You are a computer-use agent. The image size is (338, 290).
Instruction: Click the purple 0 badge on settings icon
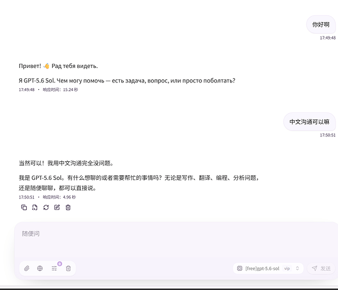[60, 264]
